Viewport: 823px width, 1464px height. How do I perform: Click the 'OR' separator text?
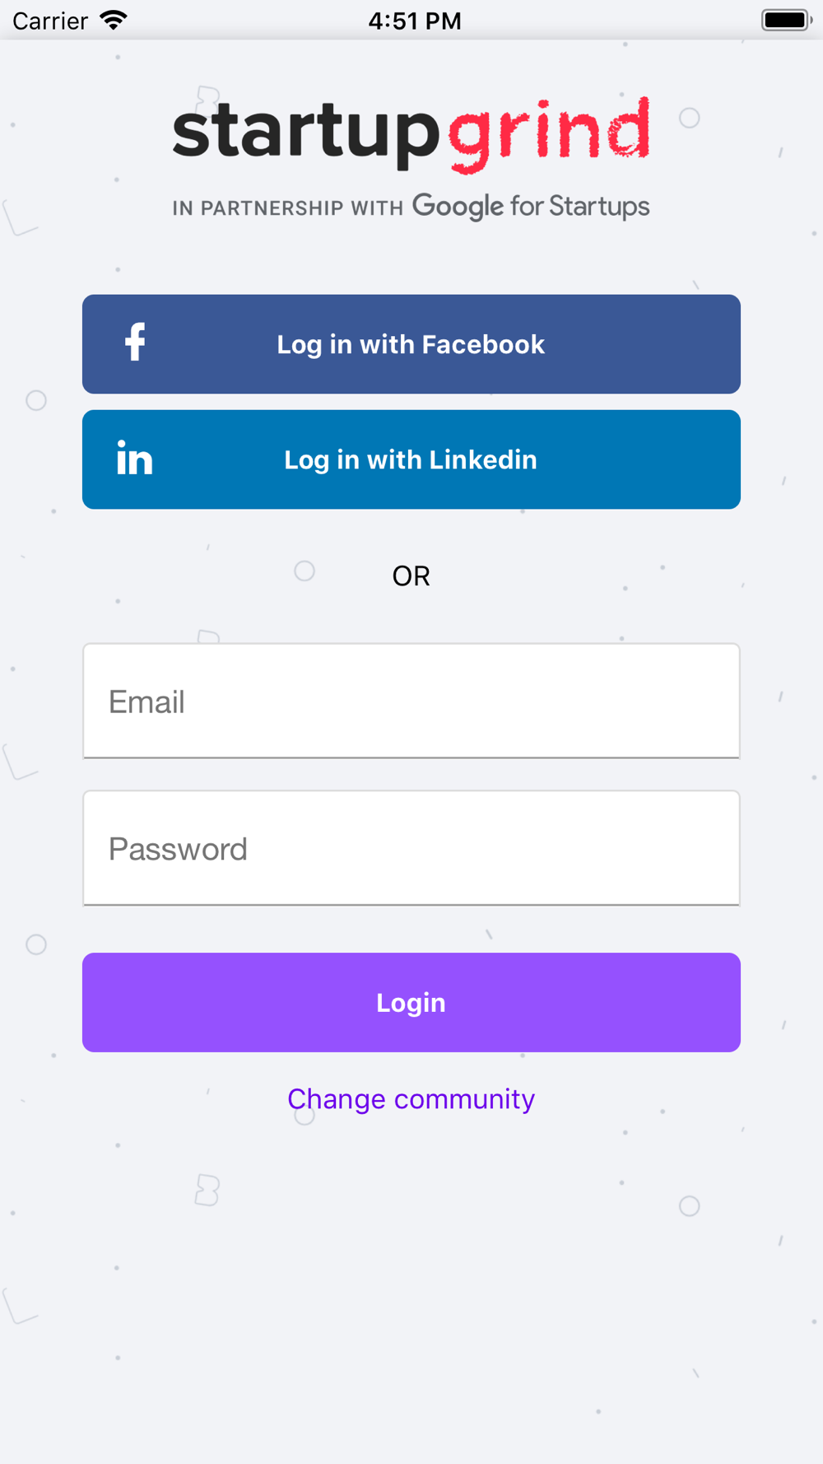click(411, 576)
